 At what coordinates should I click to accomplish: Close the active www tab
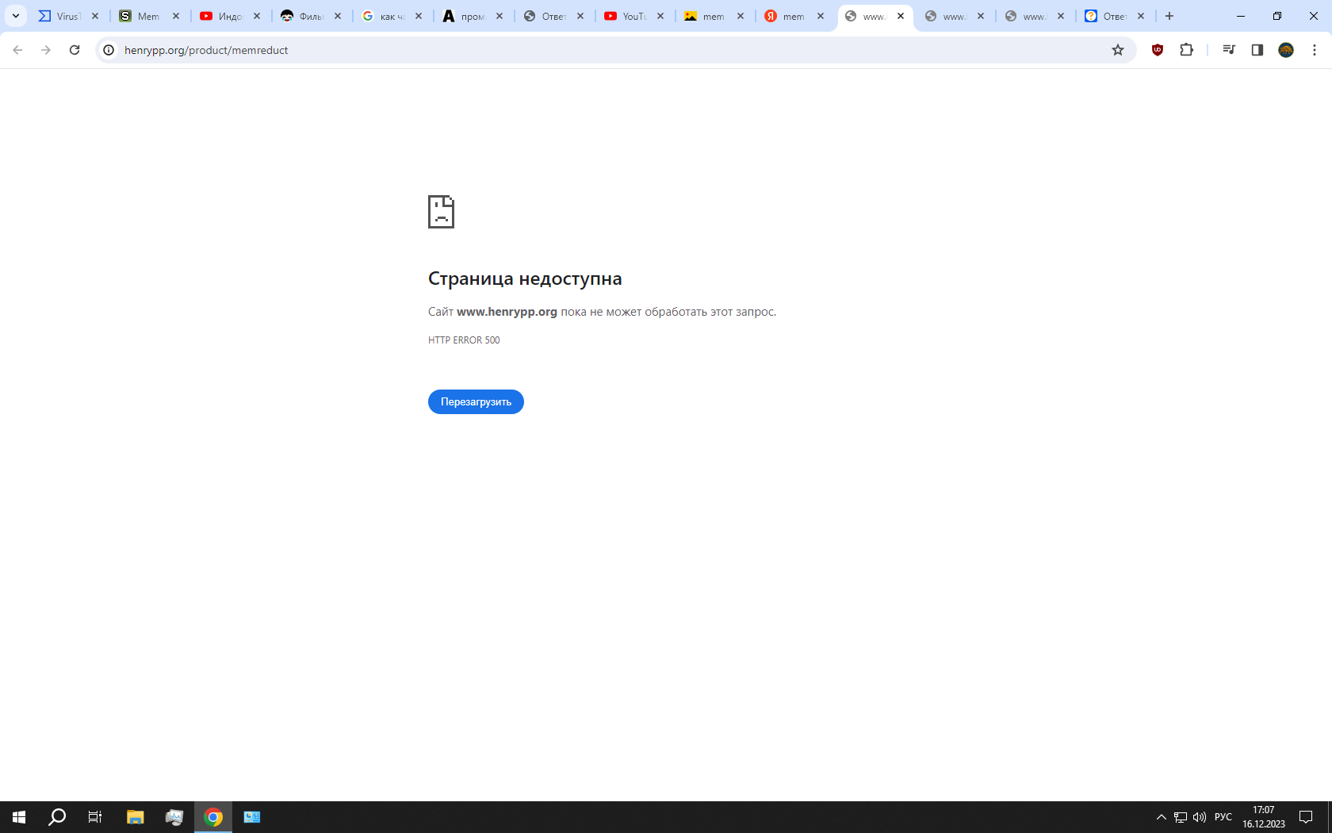(x=901, y=16)
